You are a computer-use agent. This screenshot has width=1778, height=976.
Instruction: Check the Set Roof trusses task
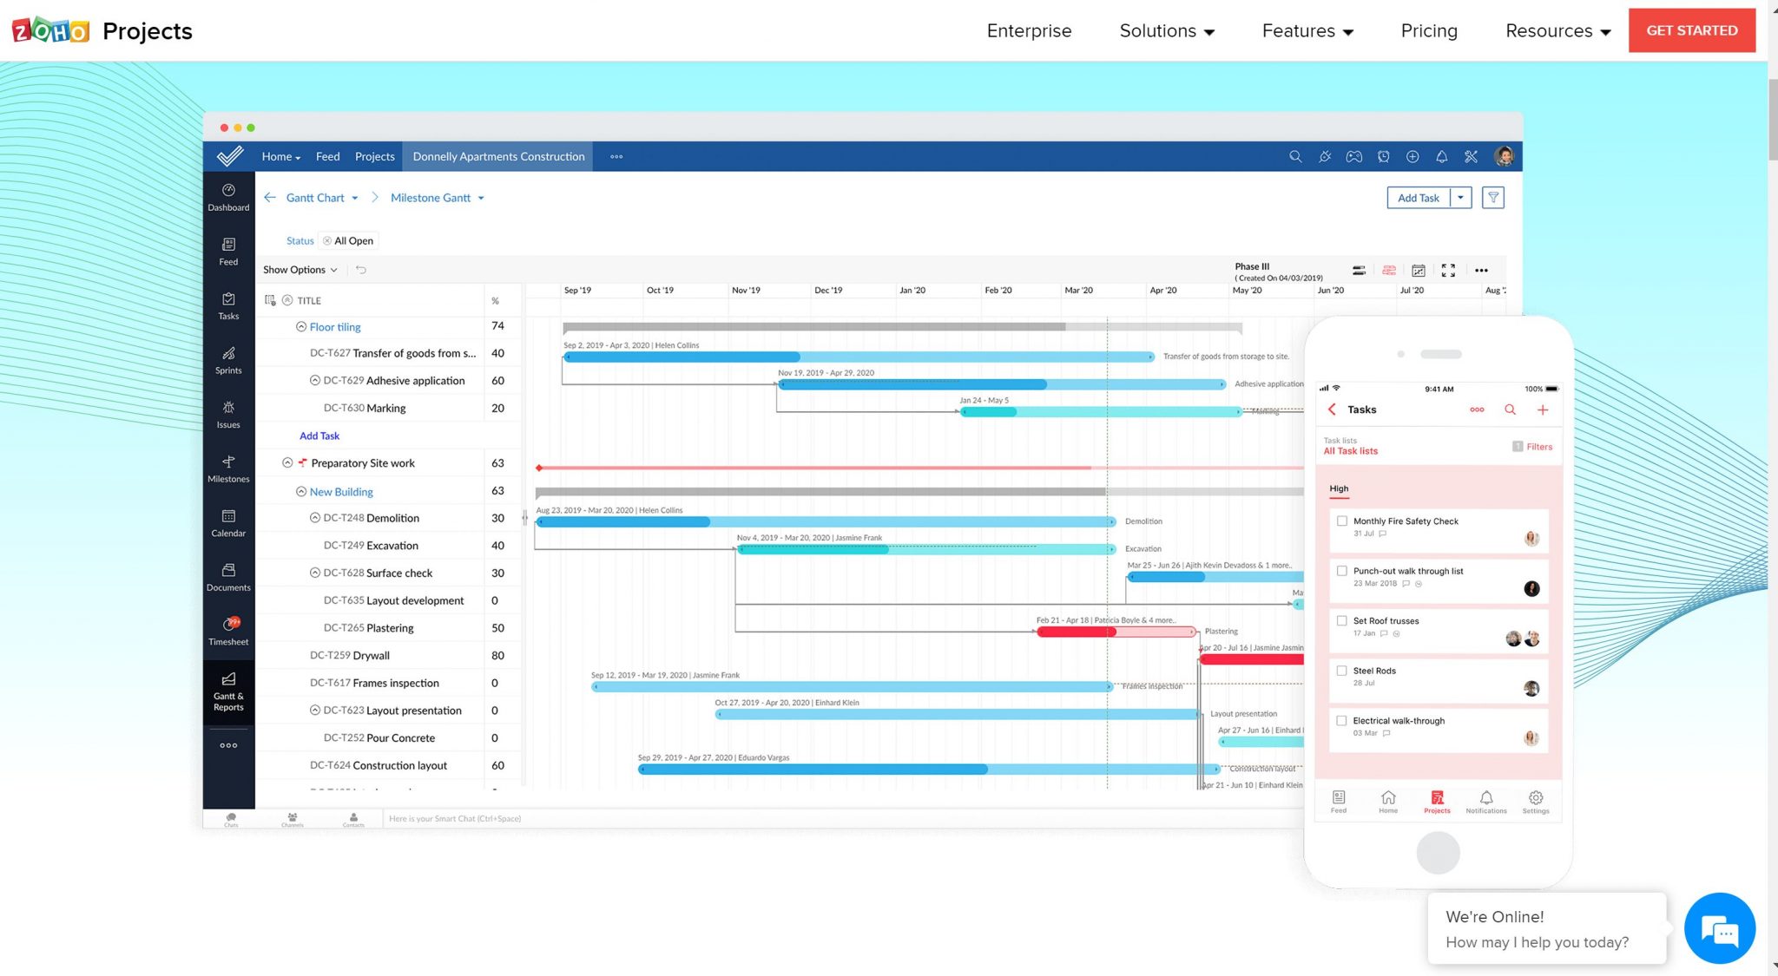pos(1342,621)
